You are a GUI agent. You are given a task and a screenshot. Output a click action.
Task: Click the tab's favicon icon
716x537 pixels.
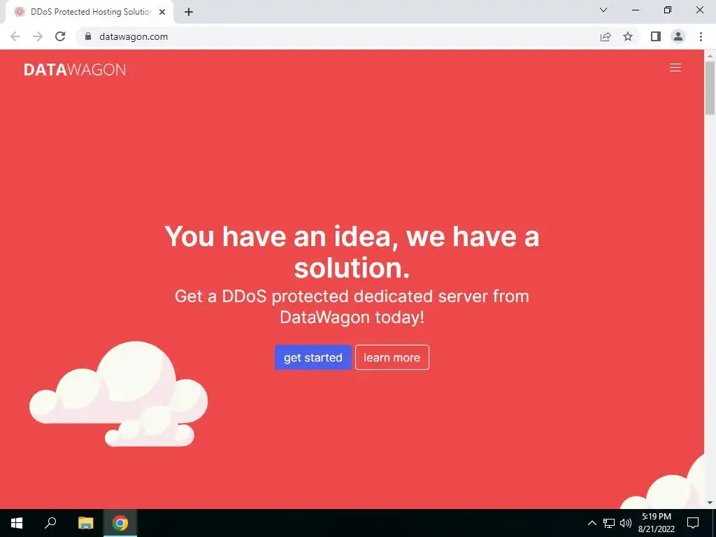tap(19, 12)
